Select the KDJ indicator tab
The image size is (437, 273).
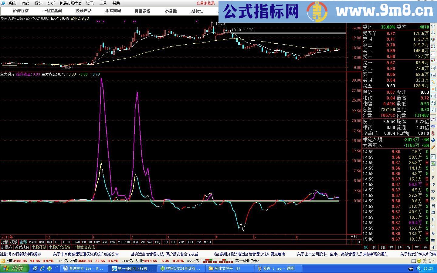click(x=158, y=242)
